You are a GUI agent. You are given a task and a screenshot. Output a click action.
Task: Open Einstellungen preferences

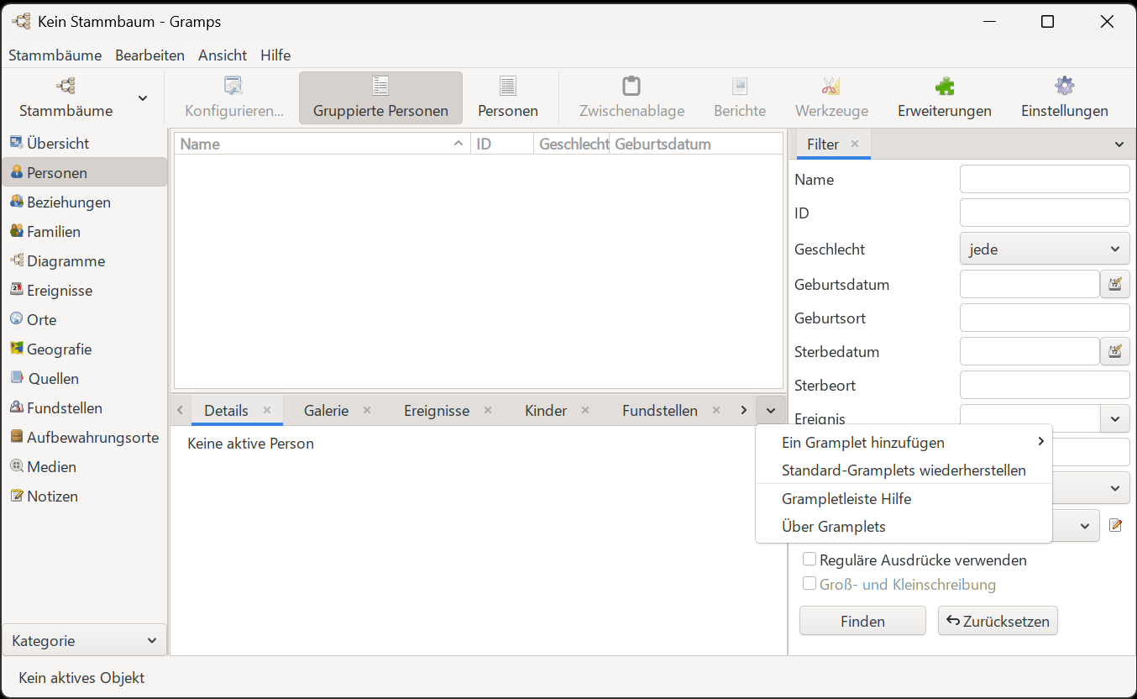(1065, 97)
